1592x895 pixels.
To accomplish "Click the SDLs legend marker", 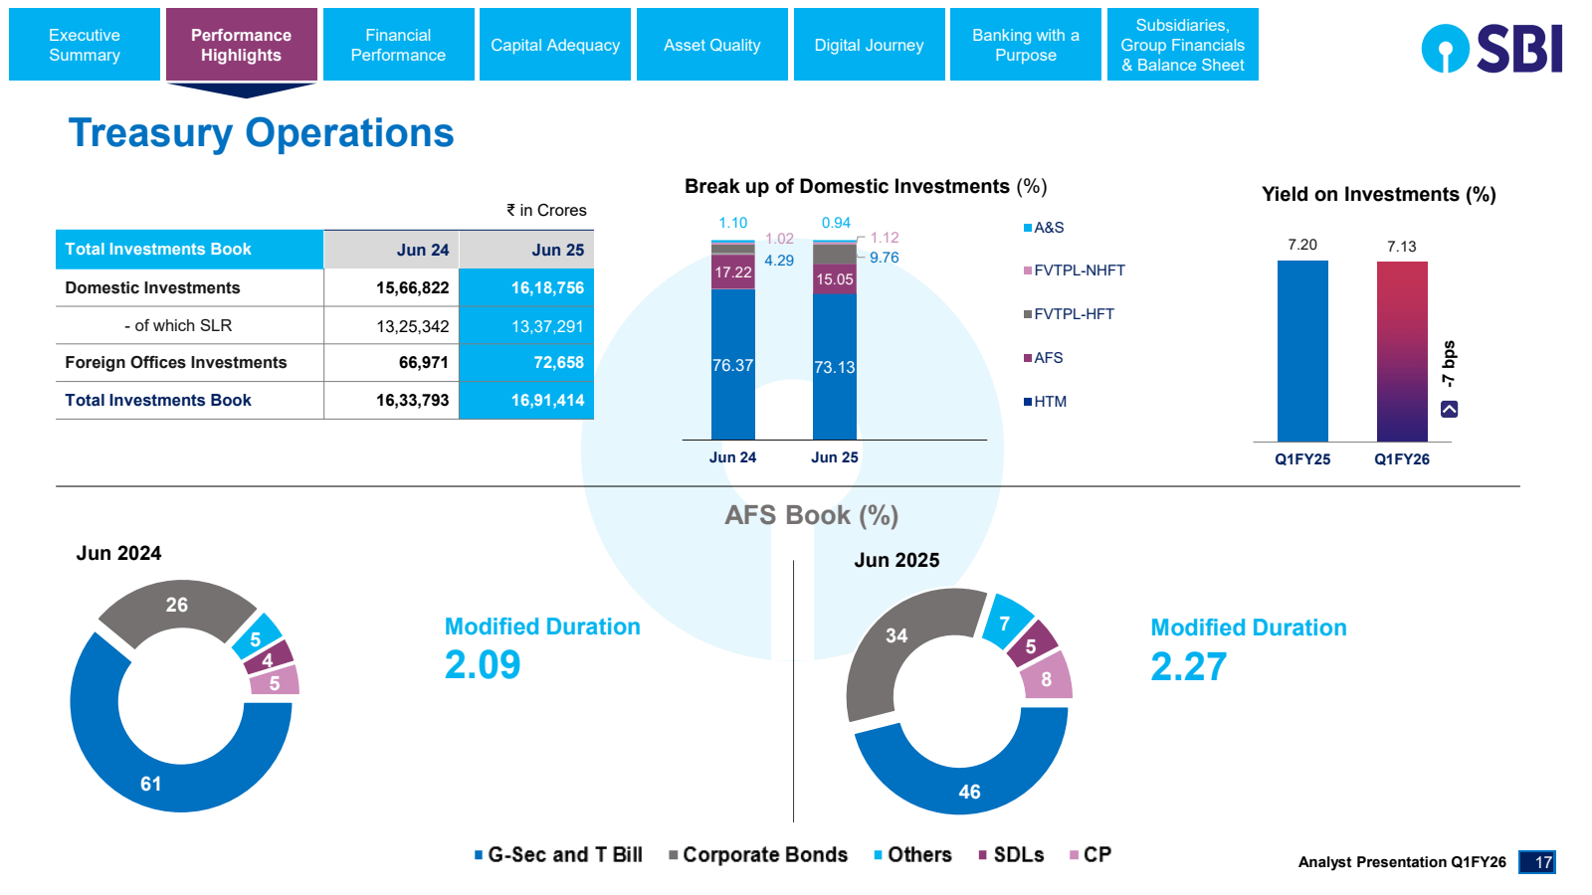I will click(983, 855).
